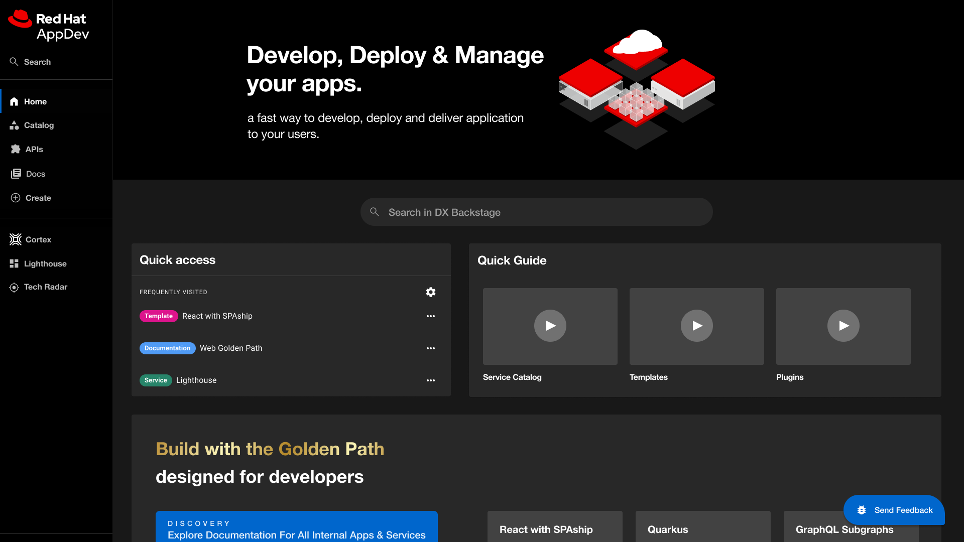Click the Build with the Golden Path heading
This screenshot has height=542, width=964.
coord(270,449)
